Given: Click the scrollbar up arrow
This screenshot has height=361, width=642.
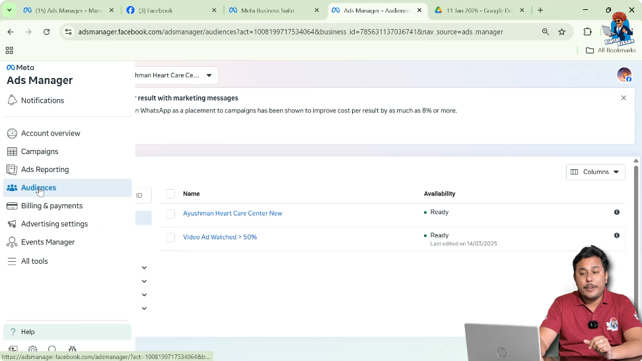Looking at the screenshot, I should point(636,161).
